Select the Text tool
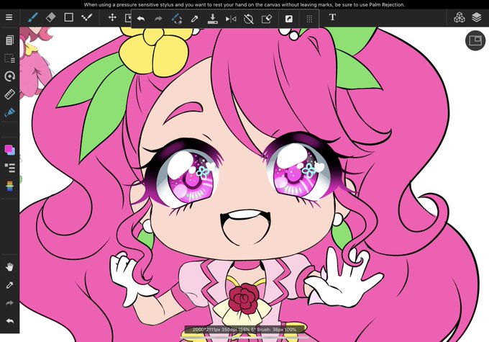 click(x=332, y=17)
